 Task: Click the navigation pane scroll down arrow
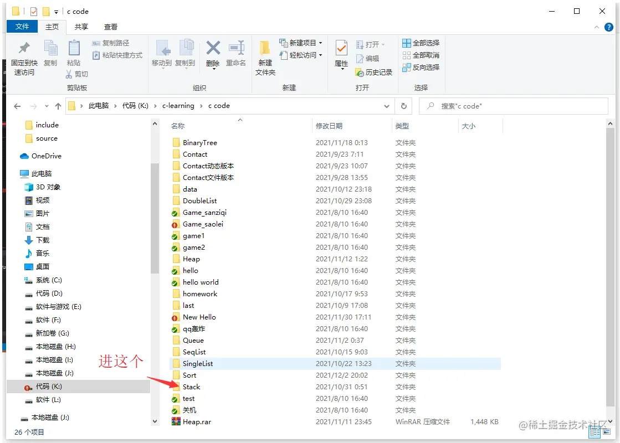155,421
